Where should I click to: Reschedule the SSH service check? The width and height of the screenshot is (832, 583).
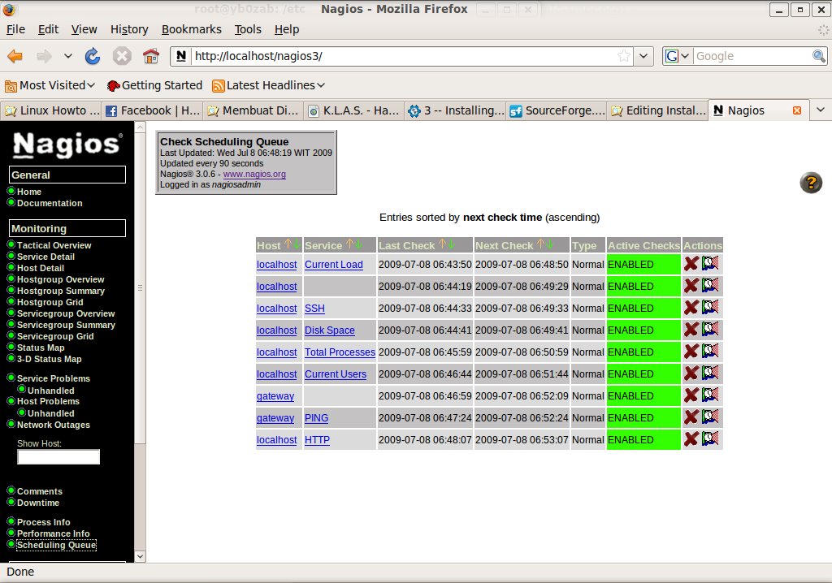pos(710,308)
